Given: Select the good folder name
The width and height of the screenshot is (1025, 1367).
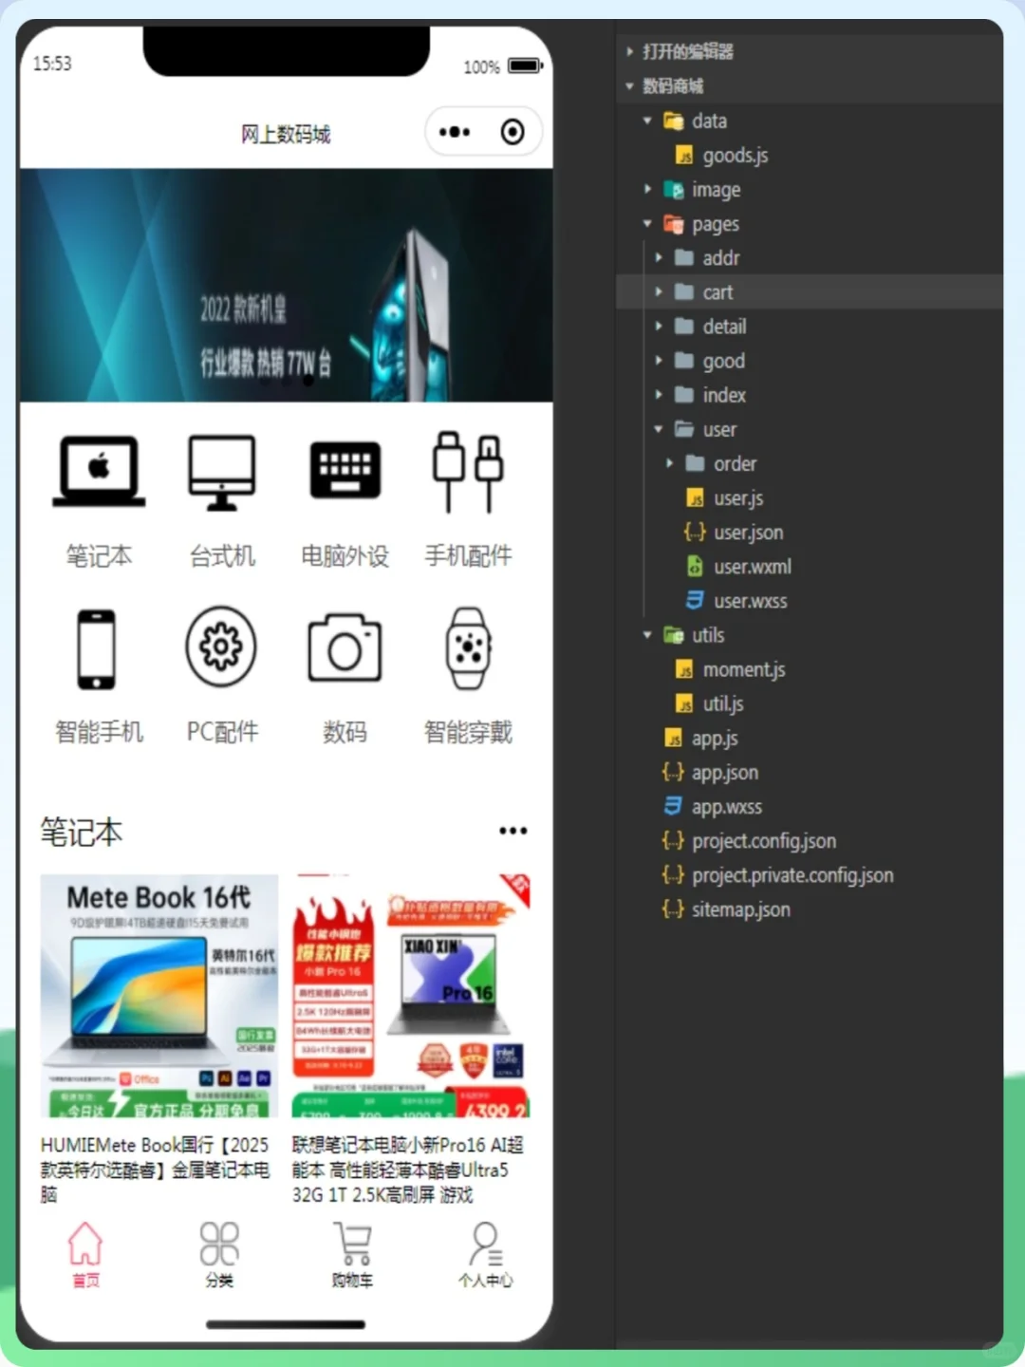Looking at the screenshot, I should point(723,361).
